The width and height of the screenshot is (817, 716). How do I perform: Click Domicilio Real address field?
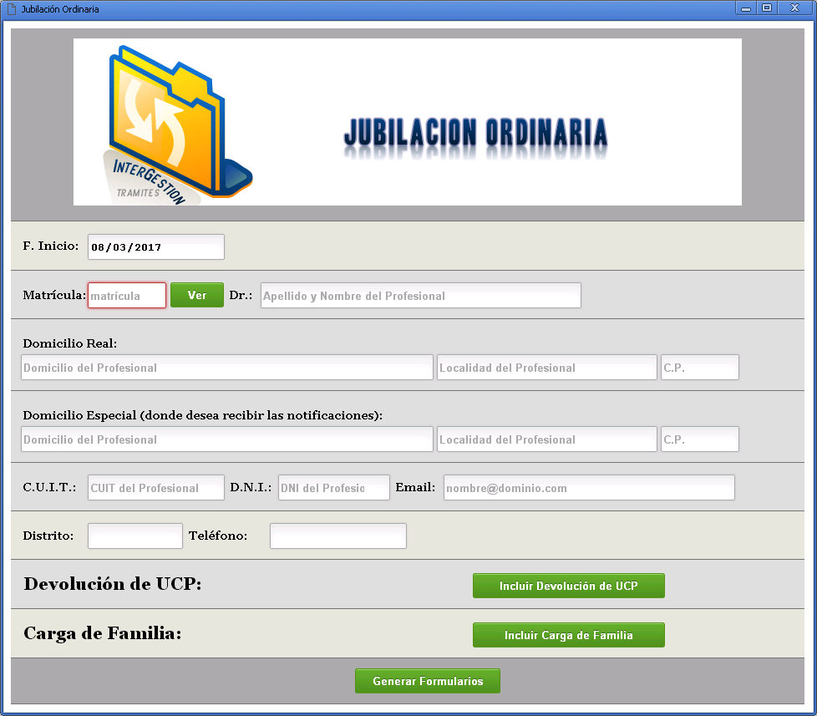coord(227,368)
